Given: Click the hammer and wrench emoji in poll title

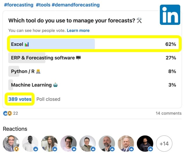Looking at the screenshot, I should tap(139, 21).
